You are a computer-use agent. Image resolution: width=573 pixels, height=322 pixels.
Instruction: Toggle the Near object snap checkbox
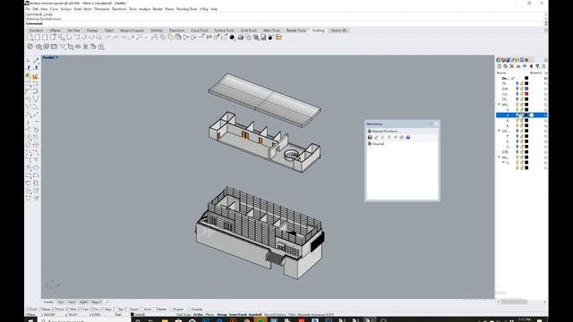pyautogui.click(x=41, y=309)
